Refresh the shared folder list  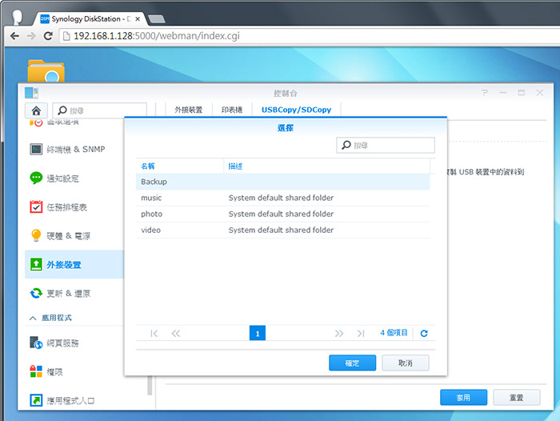(x=424, y=334)
